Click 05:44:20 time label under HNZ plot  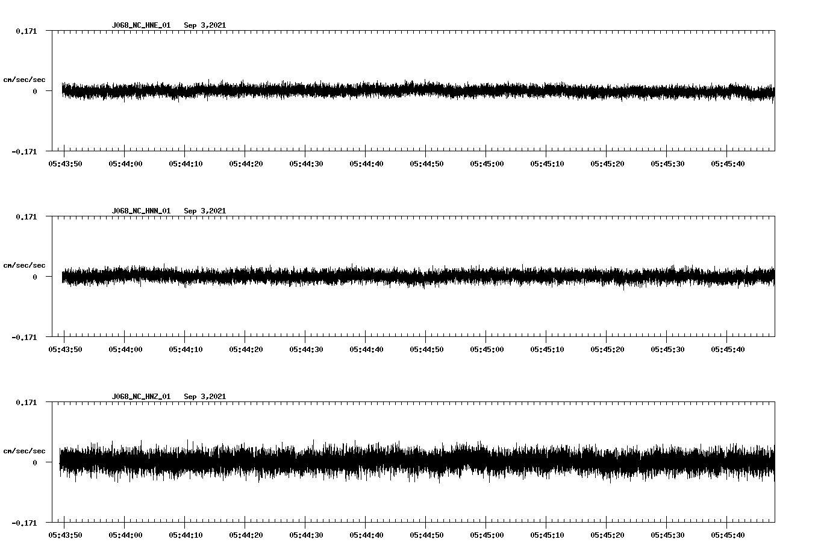[x=246, y=535]
